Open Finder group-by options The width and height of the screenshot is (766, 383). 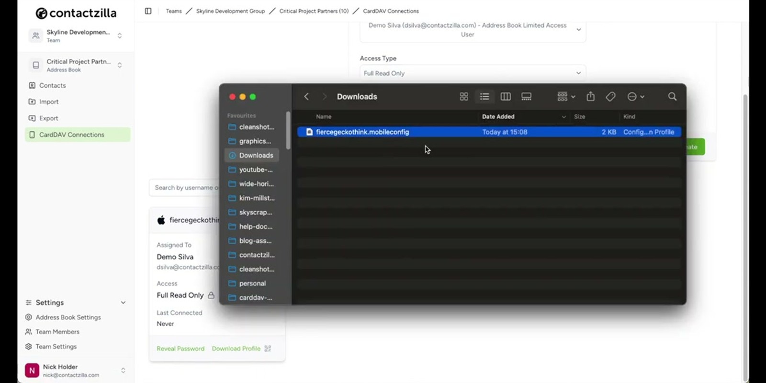566,97
